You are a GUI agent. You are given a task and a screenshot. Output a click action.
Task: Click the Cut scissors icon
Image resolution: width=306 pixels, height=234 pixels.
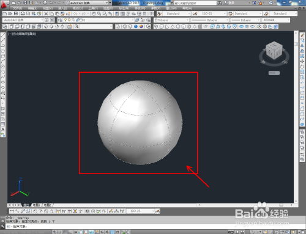click(x=46, y=13)
